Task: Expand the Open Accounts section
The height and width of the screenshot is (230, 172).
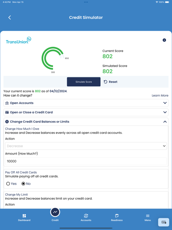Action: (86, 103)
